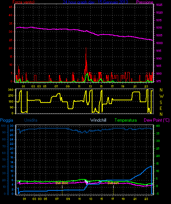This screenshot has width=171, height=204.
Task: Click pressure axis value 1010
Action: click(x=159, y=28)
